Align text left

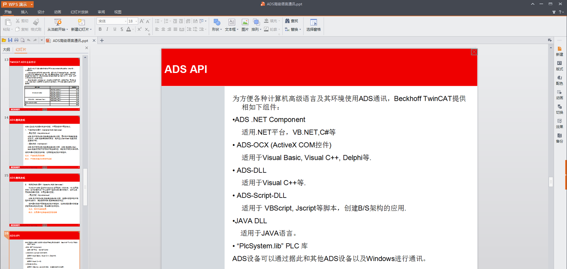(157, 29)
